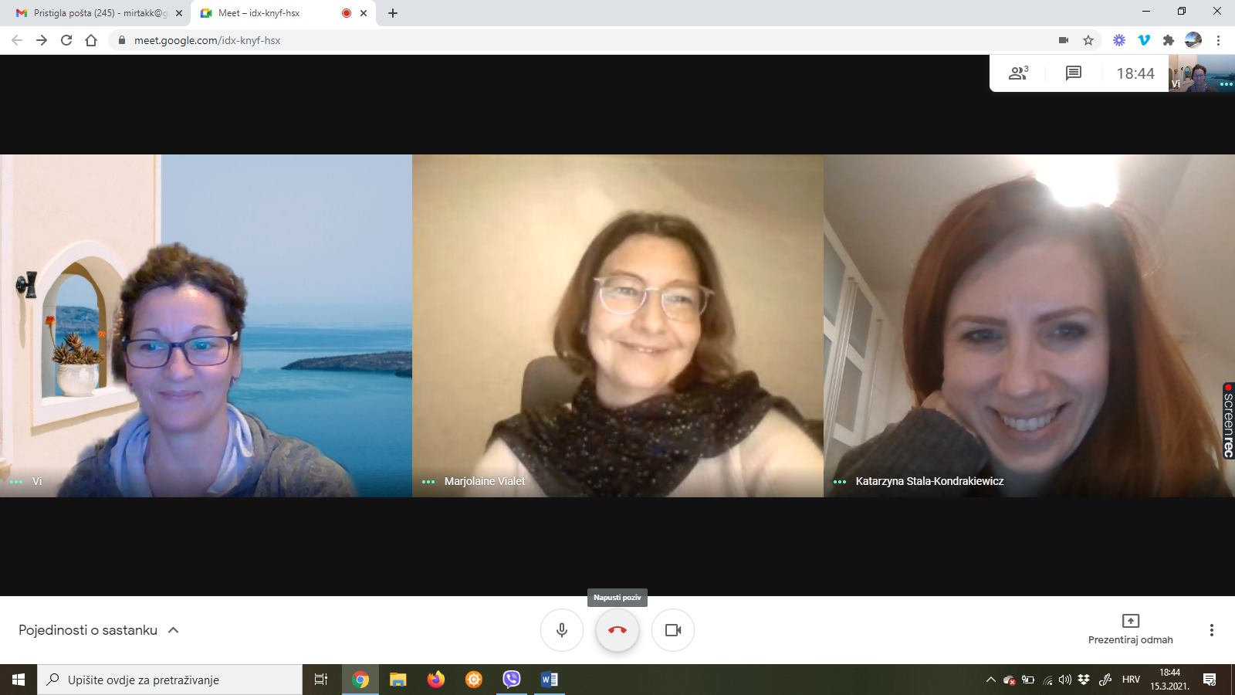Open the purple sunburst extension
The width and height of the screenshot is (1235, 695).
1119,40
